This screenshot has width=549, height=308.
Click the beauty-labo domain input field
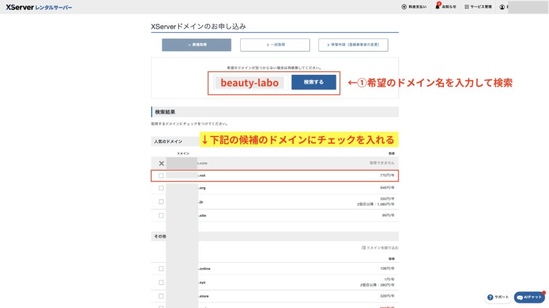[249, 82]
